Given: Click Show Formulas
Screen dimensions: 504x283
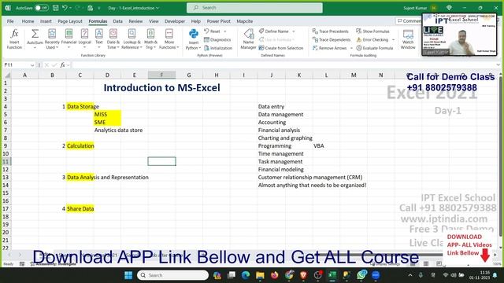Looking at the screenshot, I should 372,31.
